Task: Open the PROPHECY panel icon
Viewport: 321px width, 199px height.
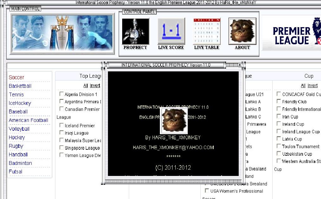Action: pyautogui.click(x=135, y=31)
